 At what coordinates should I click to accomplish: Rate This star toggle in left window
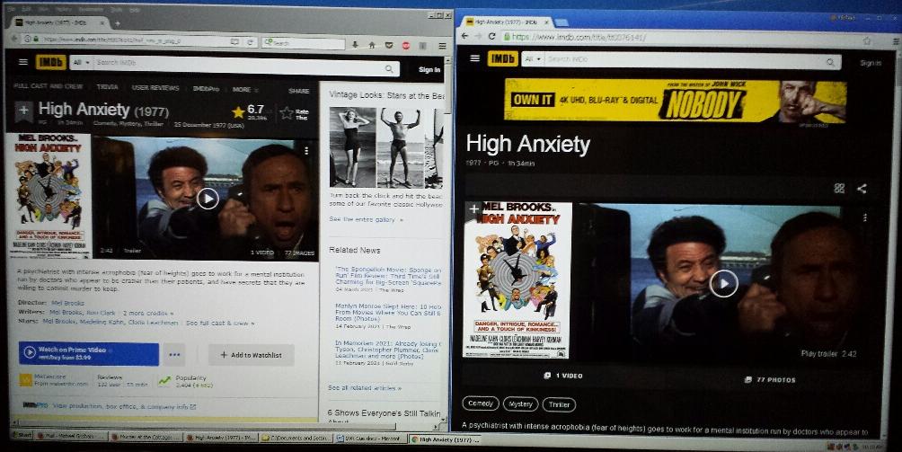click(287, 112)
